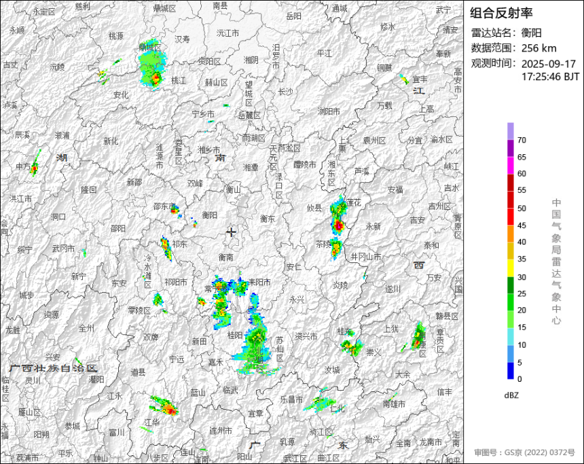Pick the cyan 10–15 dBZ legend swatch
This screenshot has height=464, width=584.
click(510, 336)
